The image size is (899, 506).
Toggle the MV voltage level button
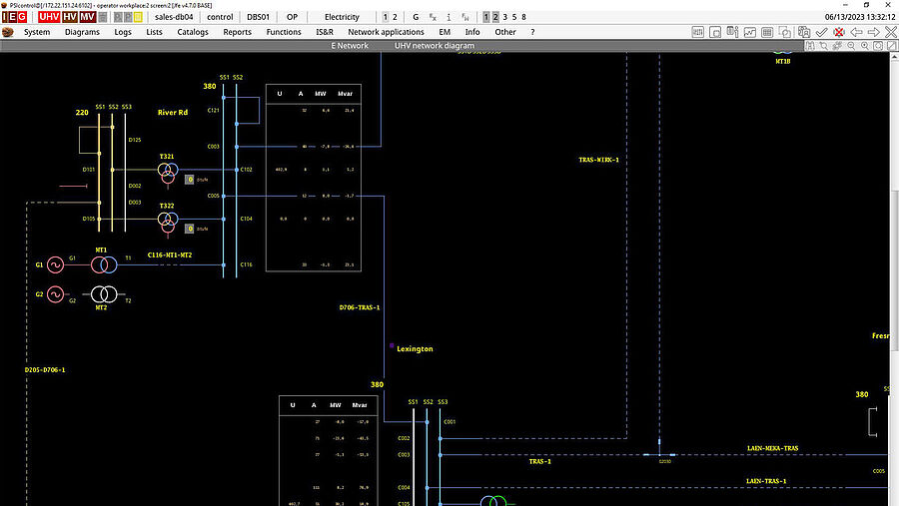[x=87, y=17]
